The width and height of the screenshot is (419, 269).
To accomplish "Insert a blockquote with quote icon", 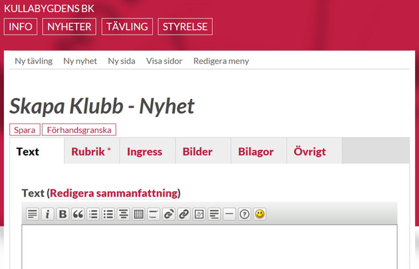I will click(x=78, y=214).
